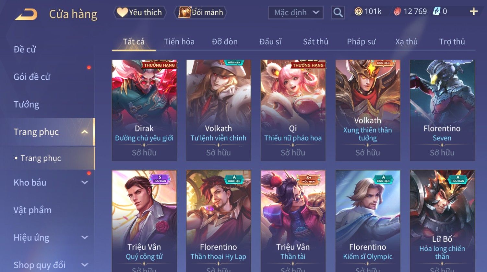
Task: Tap the red ruby currency icon
Action: coord(397,12)
